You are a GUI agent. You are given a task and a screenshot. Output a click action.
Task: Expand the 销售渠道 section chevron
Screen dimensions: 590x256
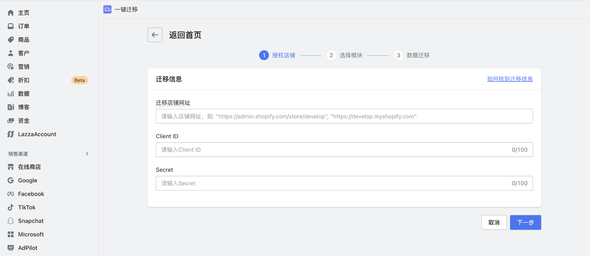[87, 154]
